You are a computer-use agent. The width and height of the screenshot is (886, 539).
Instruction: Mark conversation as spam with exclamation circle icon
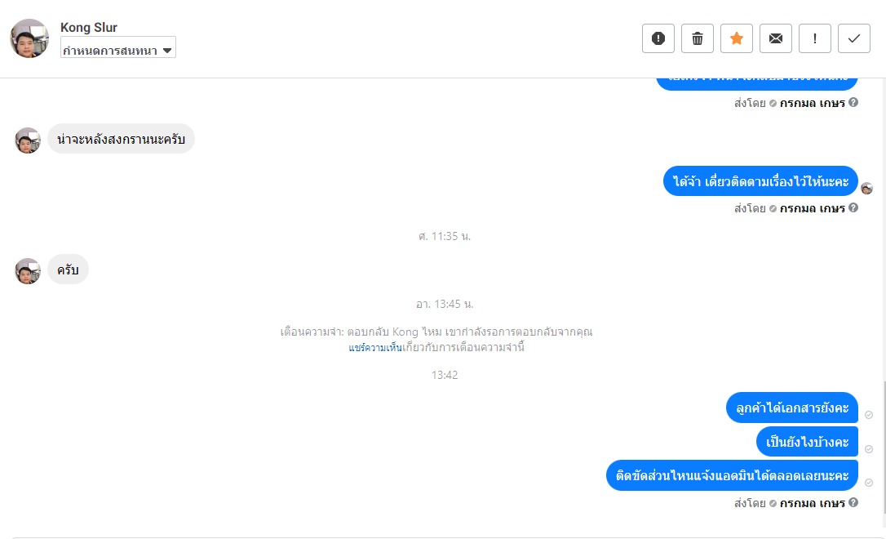pyautogui.click(x=658, y=38)
